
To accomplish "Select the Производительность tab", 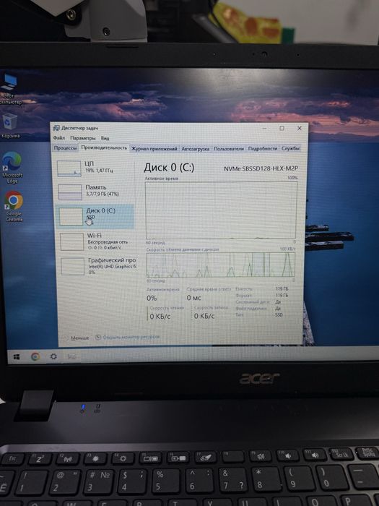I will click(104, 147).
